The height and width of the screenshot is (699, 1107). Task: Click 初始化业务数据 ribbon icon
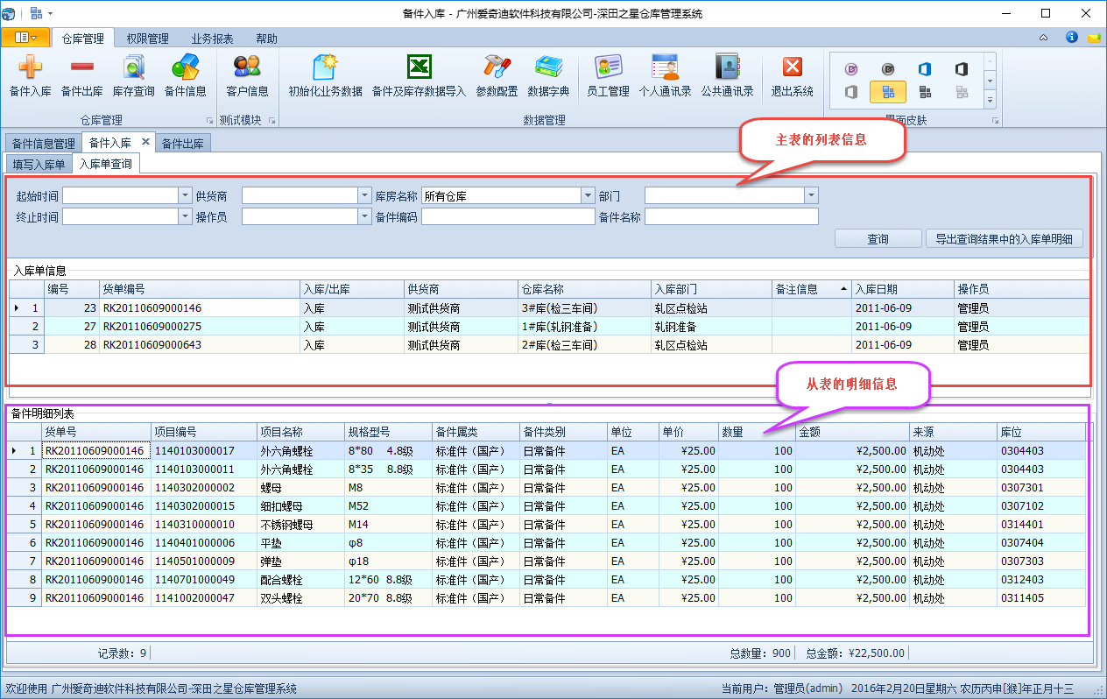coord(325,75)
